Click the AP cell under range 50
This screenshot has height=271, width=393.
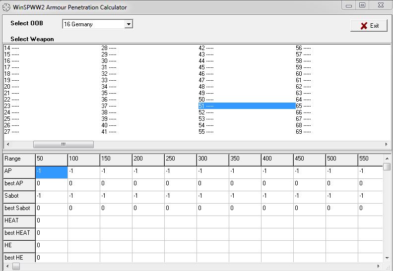point(51,172)
